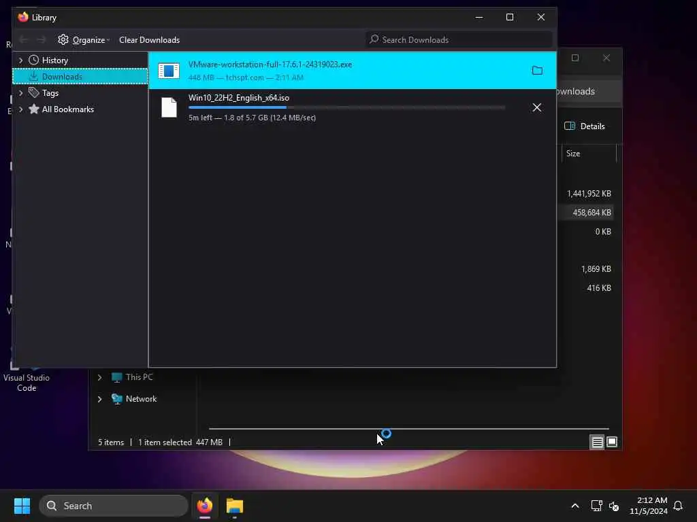Screen dimensions: 697x522
Task: Select the 1,441,952 KB file row
Action: pyautogui.click(x=589, y=194)
